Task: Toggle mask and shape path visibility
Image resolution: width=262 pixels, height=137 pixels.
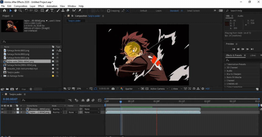Action: [95, 89]
